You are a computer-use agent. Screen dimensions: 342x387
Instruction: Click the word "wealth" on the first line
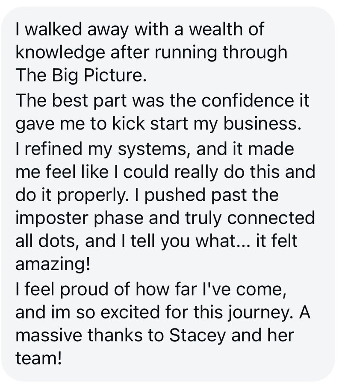pos(217,29)
